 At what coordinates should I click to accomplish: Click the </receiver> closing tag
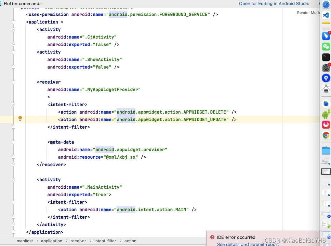(x=51, y=164)
